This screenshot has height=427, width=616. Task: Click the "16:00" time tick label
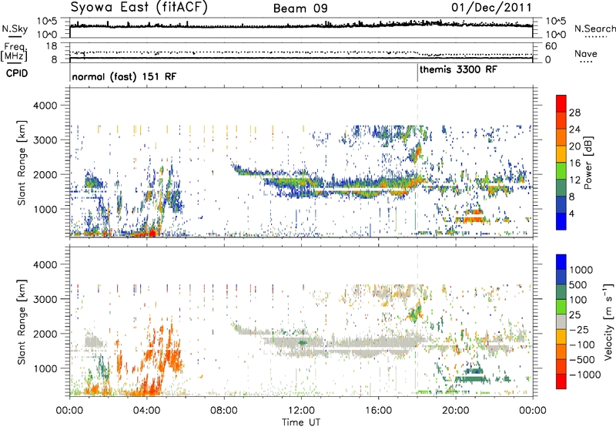(378, 411)
